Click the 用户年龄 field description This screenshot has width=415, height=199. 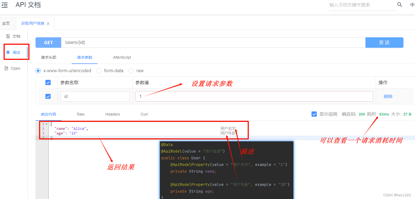click(x=228, y=133)
